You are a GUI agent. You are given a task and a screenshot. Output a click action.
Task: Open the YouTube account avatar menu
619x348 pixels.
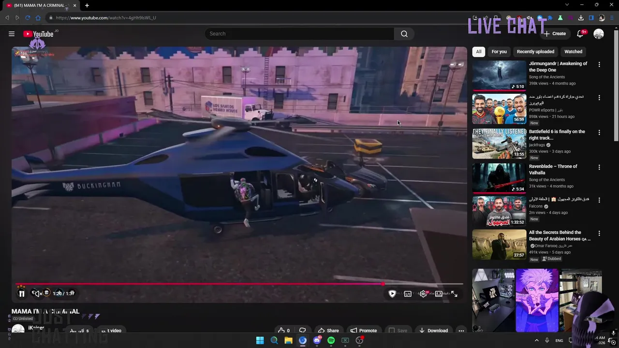[x=599, y=34]
